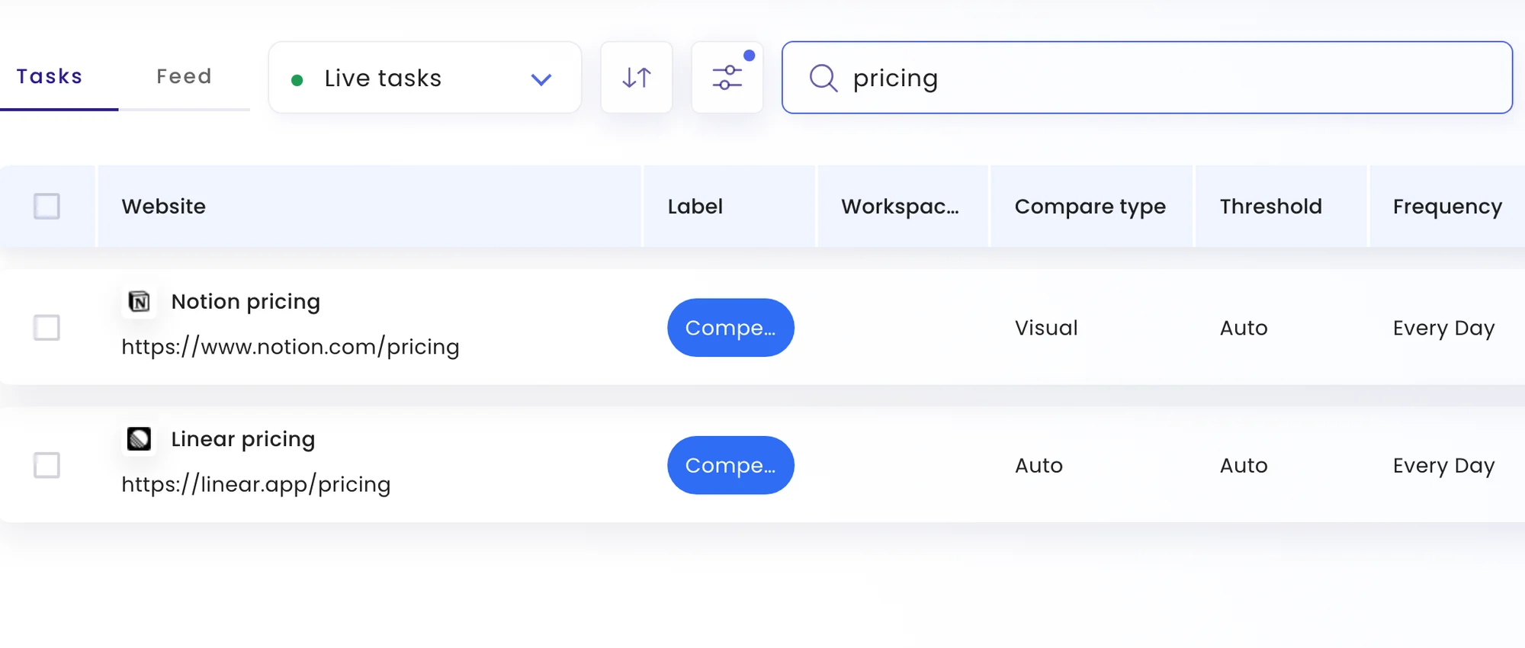
Task: Switch to the Tasks tab
Action: [50, 76]
